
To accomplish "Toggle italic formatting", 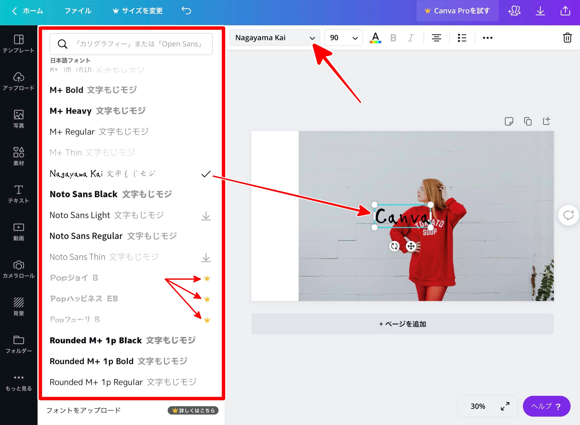I will click(x=411, y=38).
